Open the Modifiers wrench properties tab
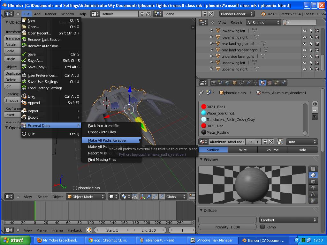 tap(248, 83)
